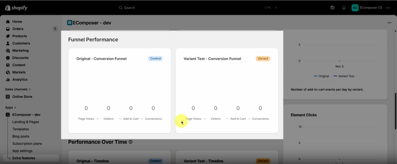397x164 pixels.
Task: Click the Sidekick icon beside the bell
Action: 332,8
